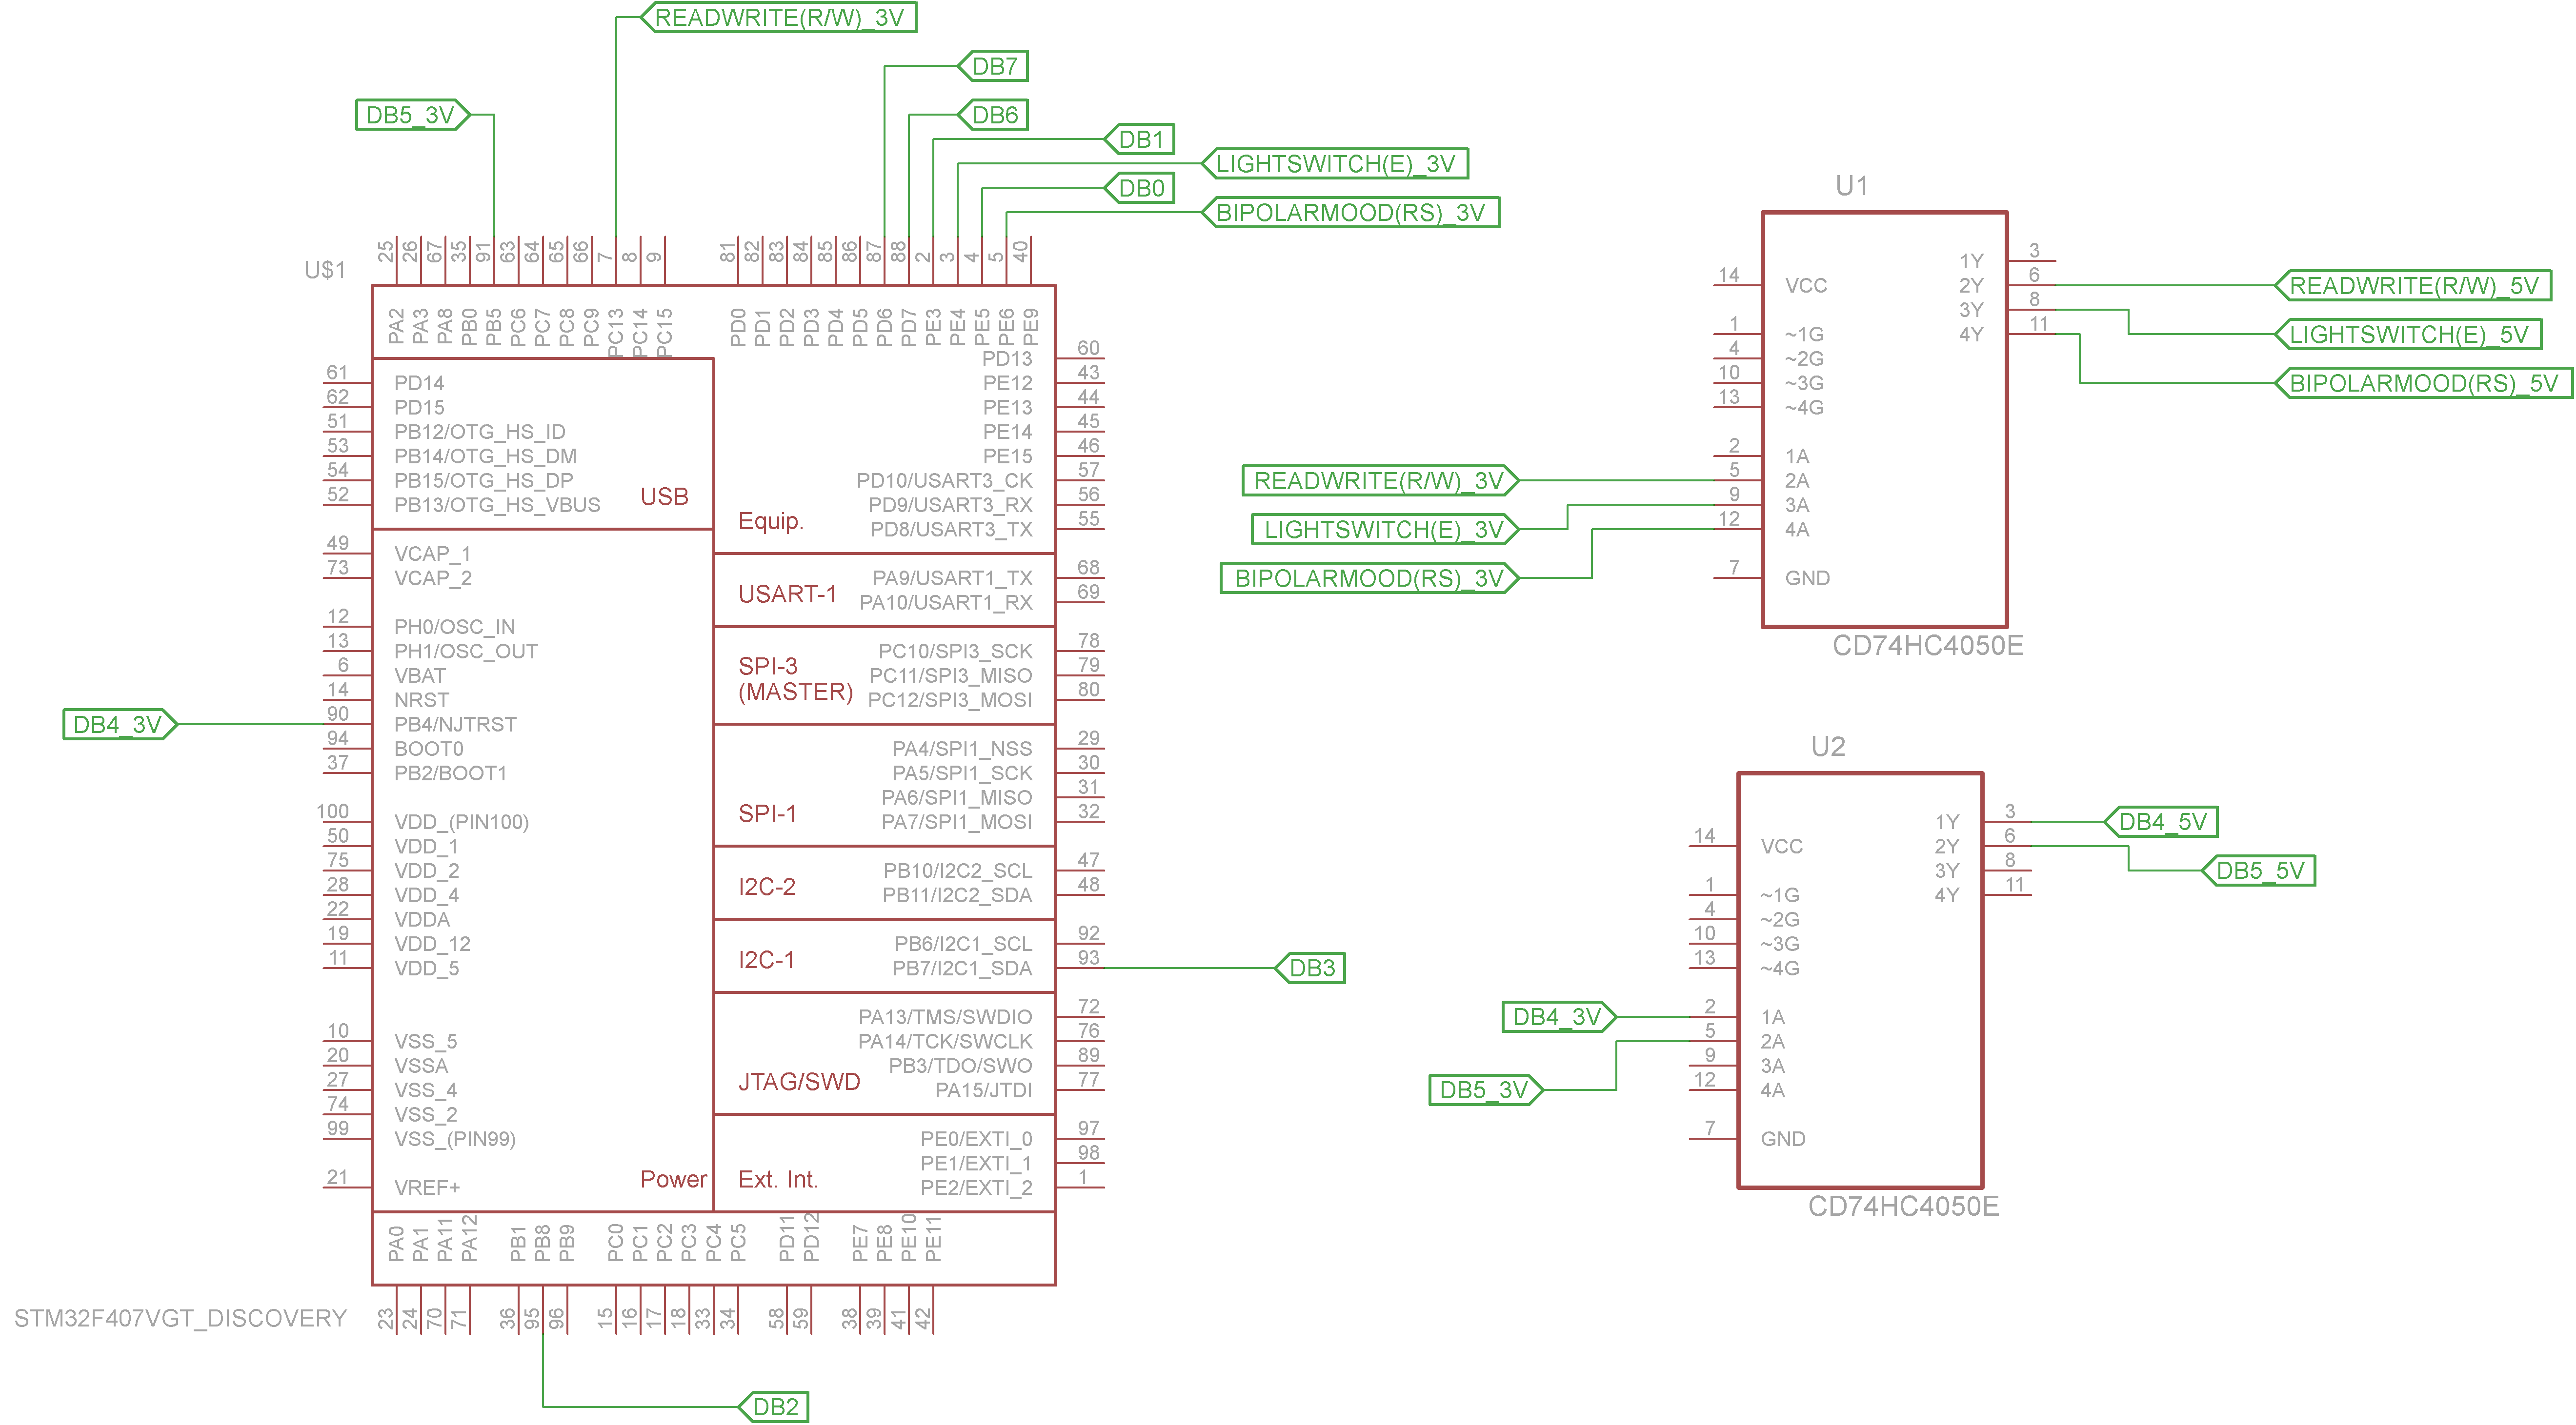2576x1425 pixels.
Task: Select the DB1 net label
Action: click(1139, 139)
